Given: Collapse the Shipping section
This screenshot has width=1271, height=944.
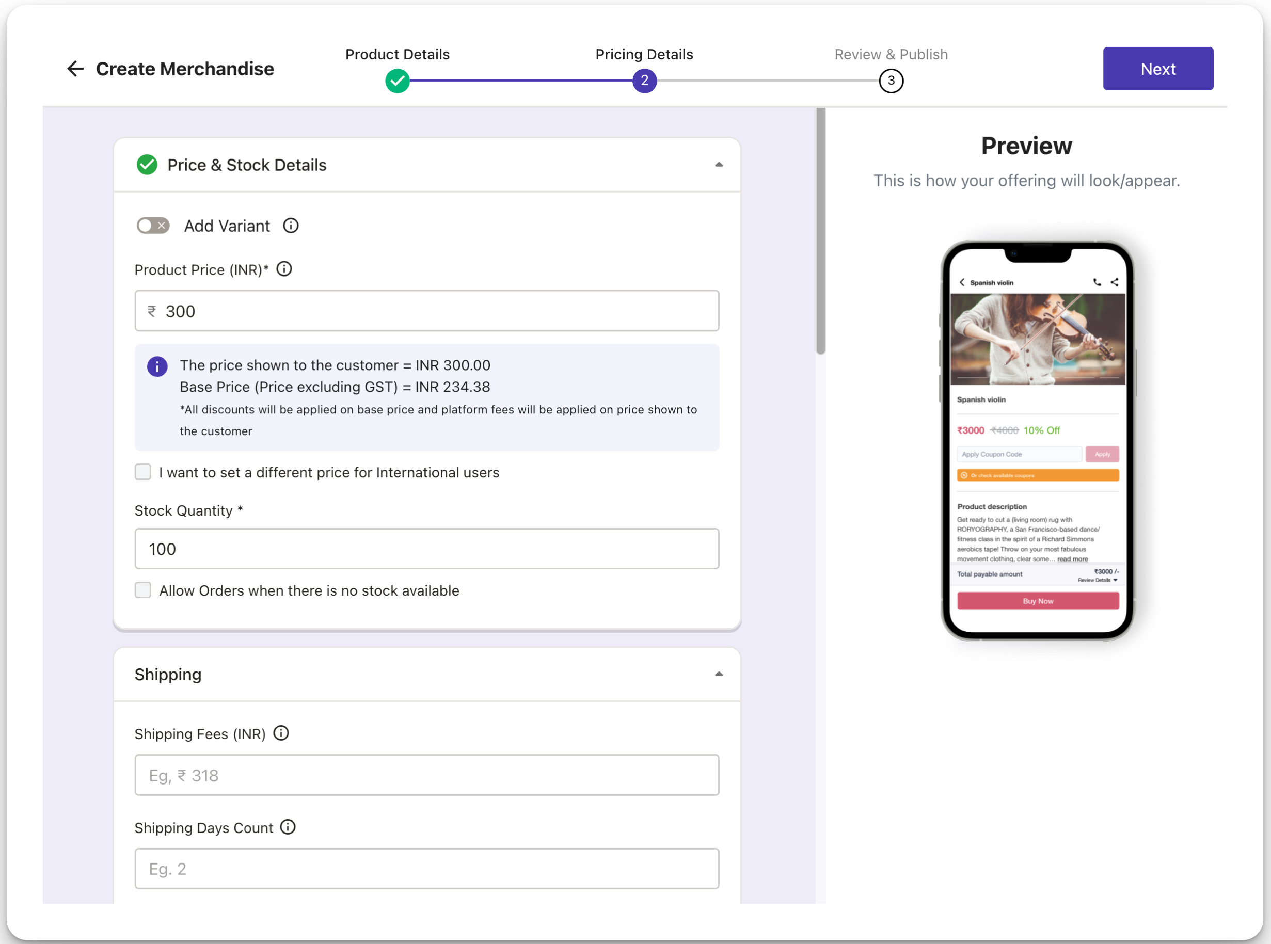Looking at the screenshot, I should coord(719,674).
